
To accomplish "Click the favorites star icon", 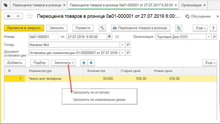I will [30, 16].
